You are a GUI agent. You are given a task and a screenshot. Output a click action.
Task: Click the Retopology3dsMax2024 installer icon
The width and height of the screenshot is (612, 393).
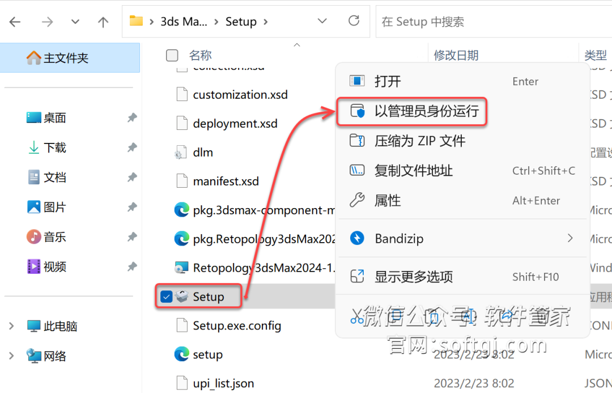[x=181, y=268]
